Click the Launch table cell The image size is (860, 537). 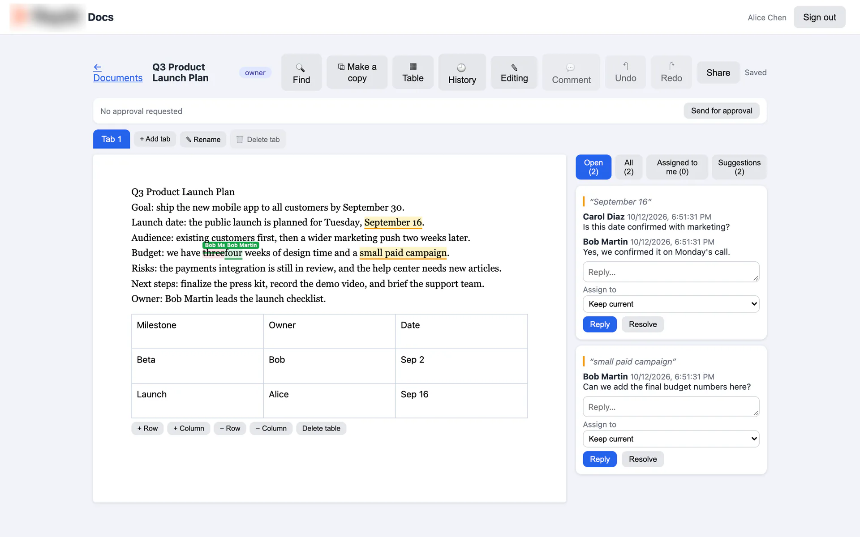coord(198,401)
